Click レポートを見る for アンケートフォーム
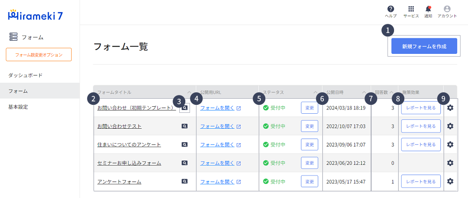 [421, 181]
